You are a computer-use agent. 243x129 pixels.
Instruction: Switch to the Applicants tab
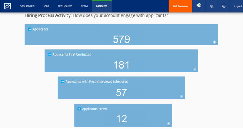tap(65, 6)
